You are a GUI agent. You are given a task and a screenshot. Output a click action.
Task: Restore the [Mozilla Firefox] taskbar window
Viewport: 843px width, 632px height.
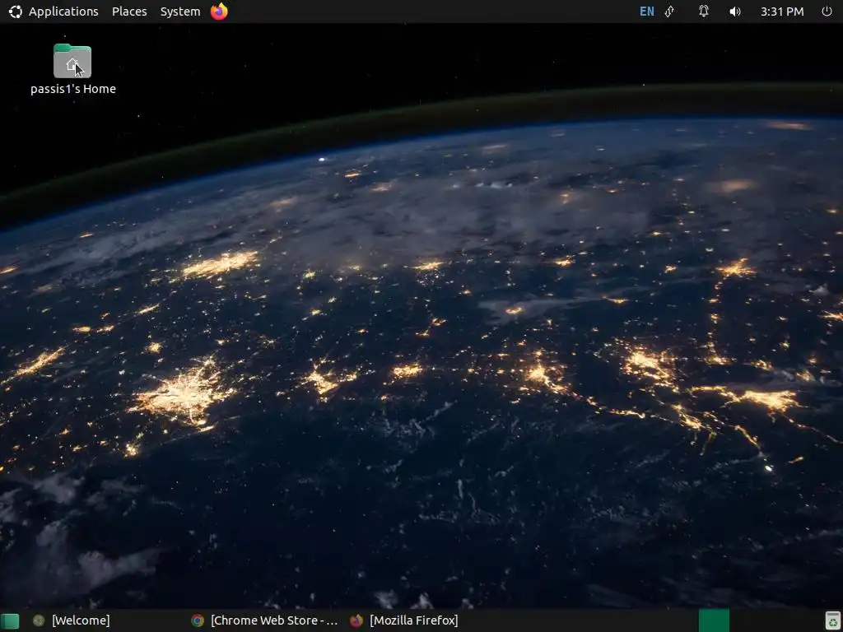tap(404, 620)
